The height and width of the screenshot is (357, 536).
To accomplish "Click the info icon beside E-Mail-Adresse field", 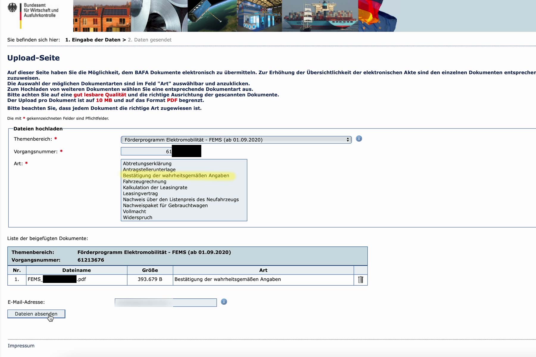I will pyautogui.click(x=224, y=302).
